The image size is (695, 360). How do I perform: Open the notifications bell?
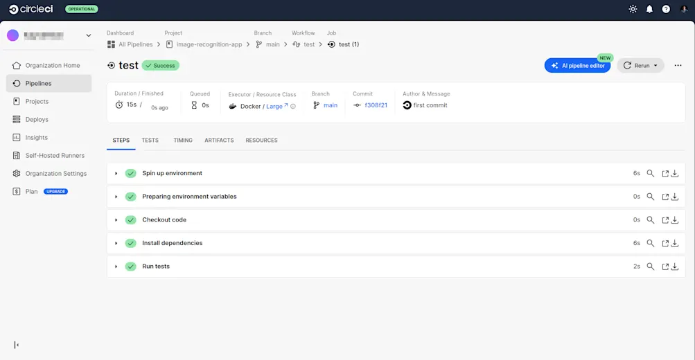tap(649, 9)
